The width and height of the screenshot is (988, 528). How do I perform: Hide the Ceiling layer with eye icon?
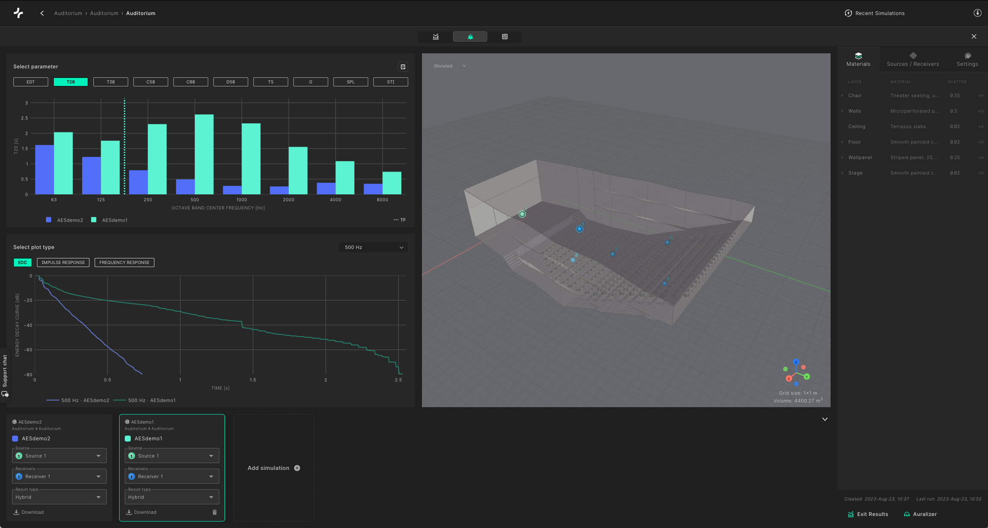(981, 127)
